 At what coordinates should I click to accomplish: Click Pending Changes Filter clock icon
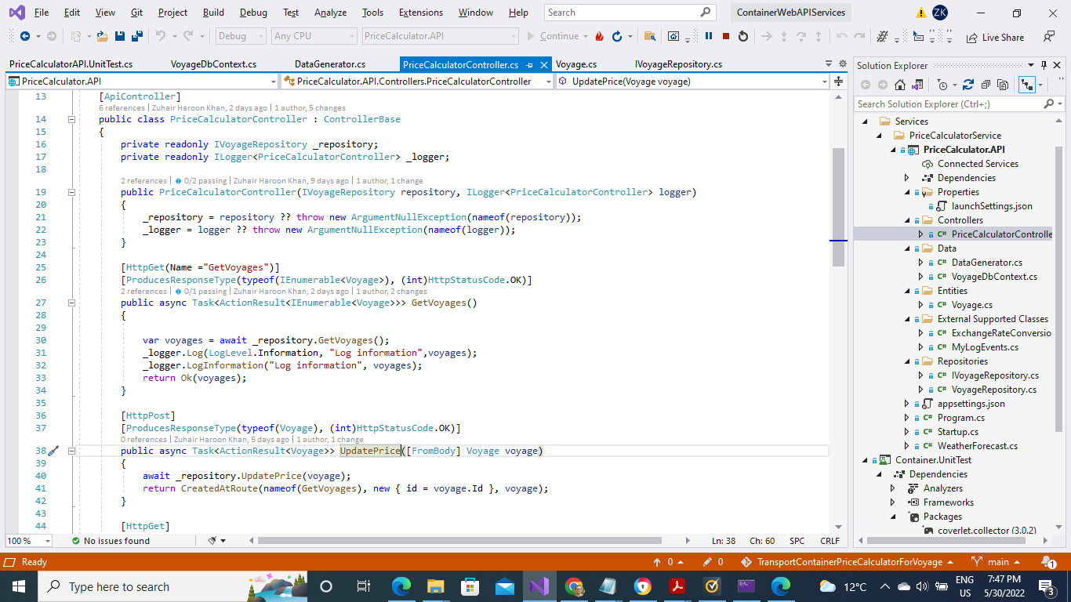pyautogui.click(x=942, y=85)
